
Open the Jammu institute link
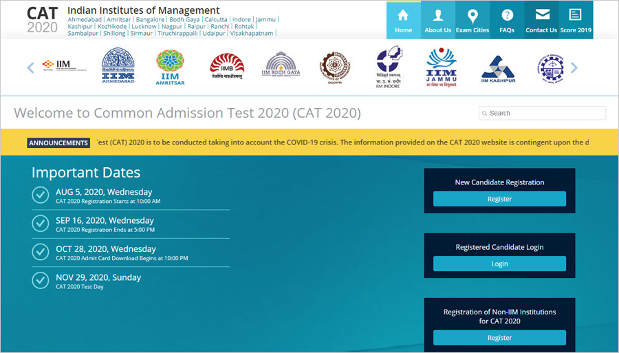(x=265, y=19)
